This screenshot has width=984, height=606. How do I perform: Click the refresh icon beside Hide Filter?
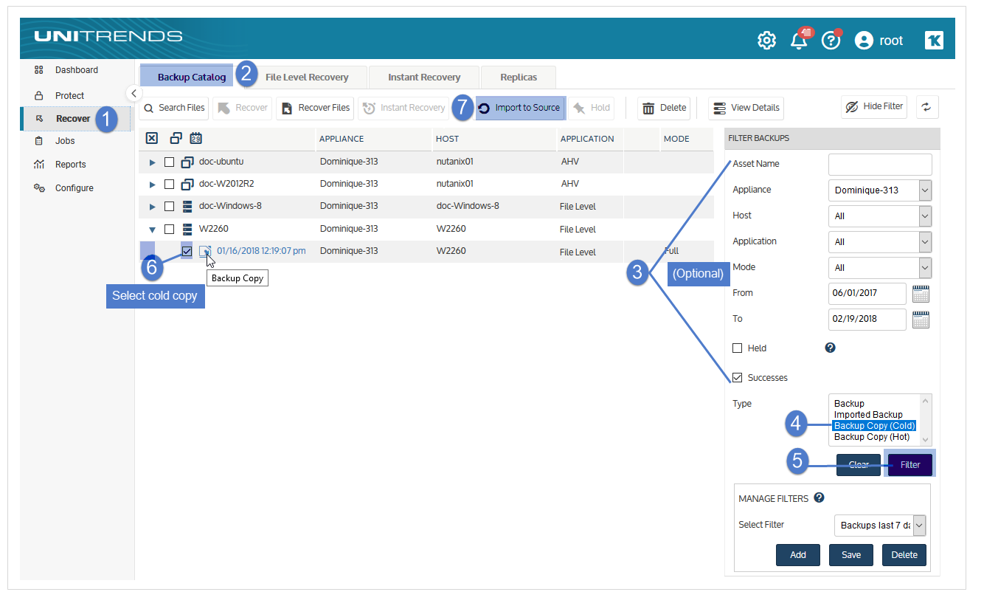[927, 107]
